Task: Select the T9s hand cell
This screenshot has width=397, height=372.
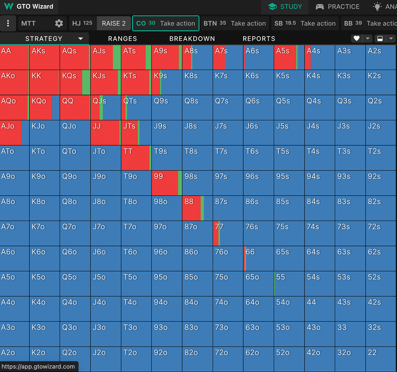Action: pos(167,158)
